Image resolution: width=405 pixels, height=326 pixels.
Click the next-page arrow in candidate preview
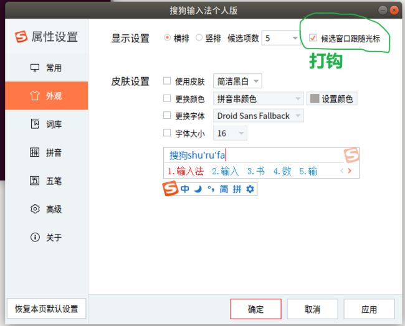pyautogui.click(x=350, y=170)
